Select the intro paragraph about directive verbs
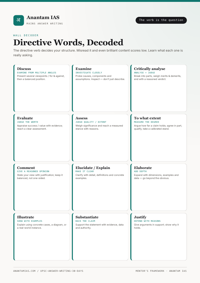The width and height of the screenshot is (200, 283). pos(98,53)
